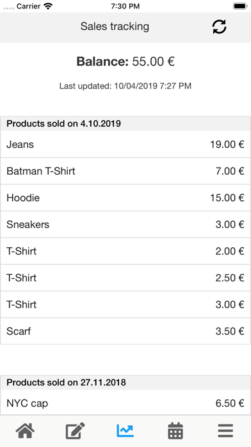Image resolution: width=251 pixels, height=447 pixels.
Task: Open the calendar tab icon
Action: [175, 431]
